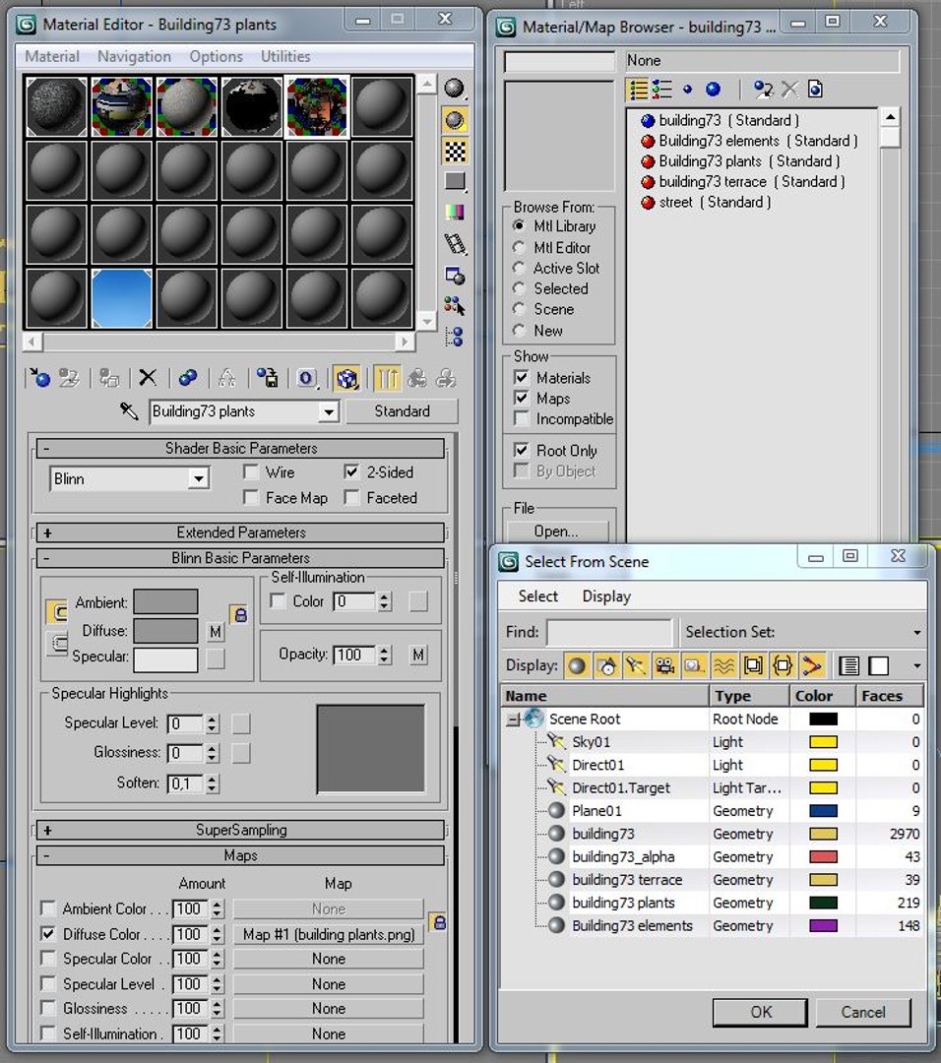The height and width of the screenshot is (1063, 941).
Task: Click the Make Preview filmstrip icon
Action: point(454,244)
